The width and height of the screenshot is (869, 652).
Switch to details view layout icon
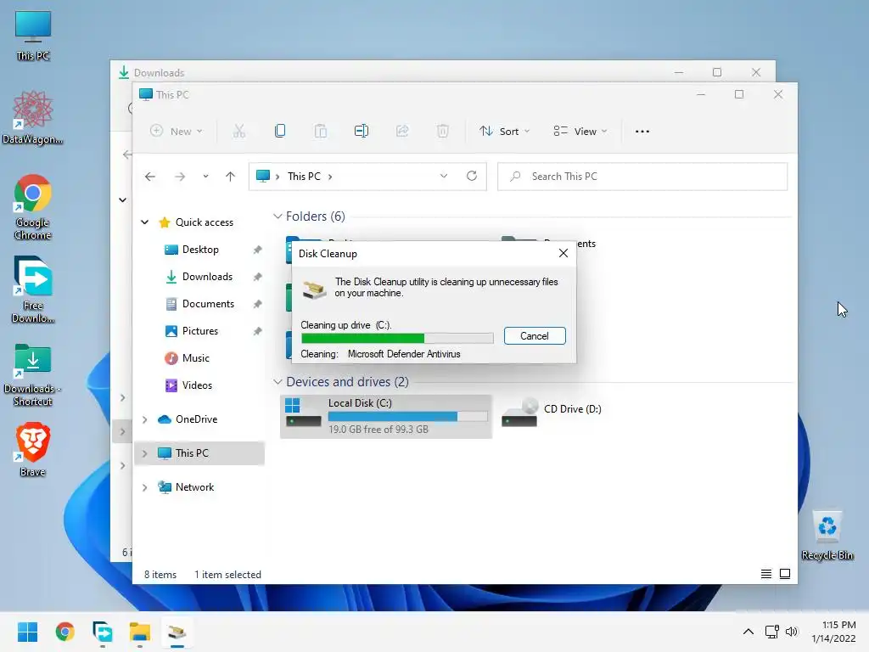pos(766,574)
